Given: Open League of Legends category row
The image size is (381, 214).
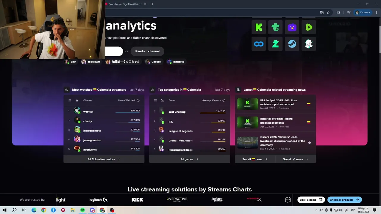Looking at the screenshot, I should pyautogui.click(x=190, y=131).
